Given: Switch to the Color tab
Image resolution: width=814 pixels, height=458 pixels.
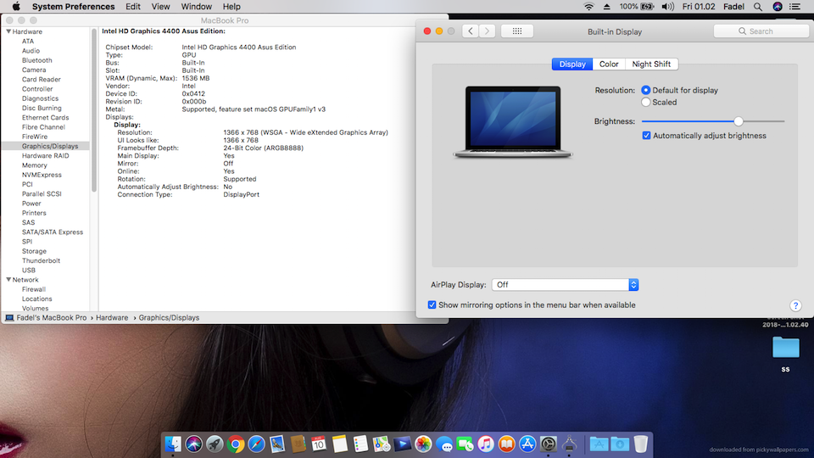Looking at the screenshot, I should [x=609, y=64].
